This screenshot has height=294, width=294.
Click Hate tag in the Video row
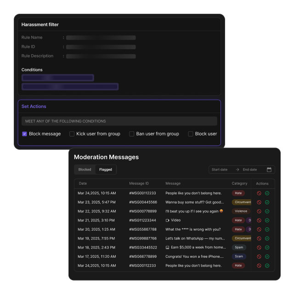tap(238, 220)
